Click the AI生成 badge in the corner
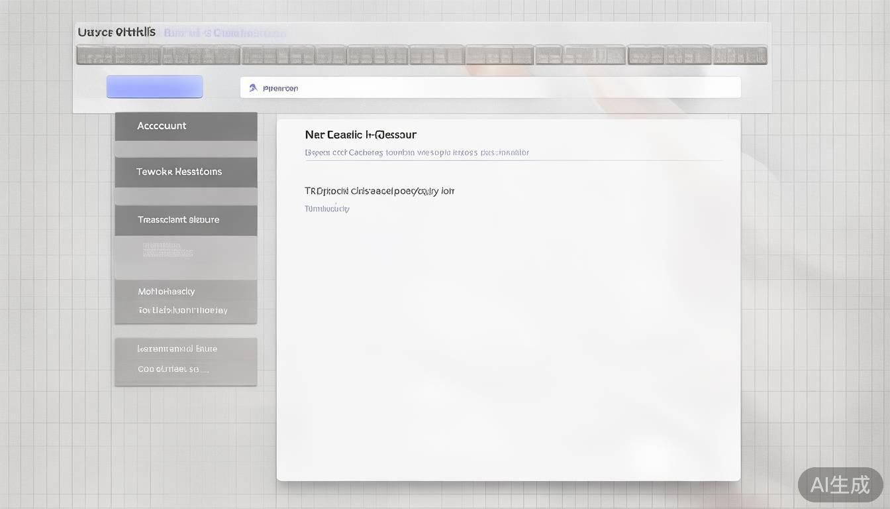Screen dimensions: 890x509 click(840, 484)
